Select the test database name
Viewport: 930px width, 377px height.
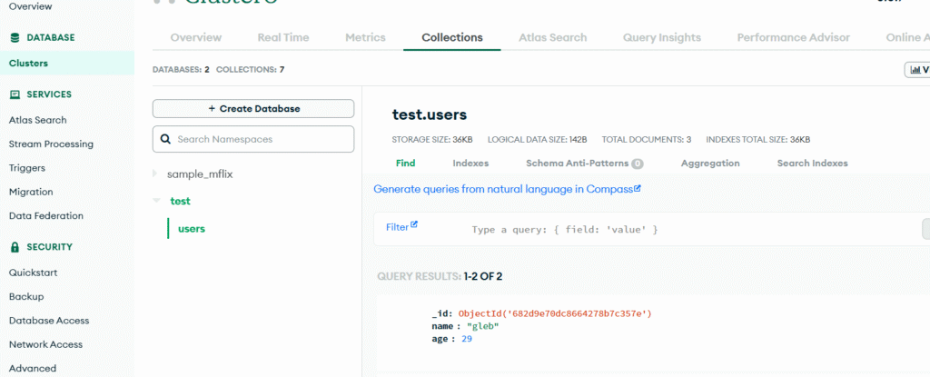click(x=181, y=202)
